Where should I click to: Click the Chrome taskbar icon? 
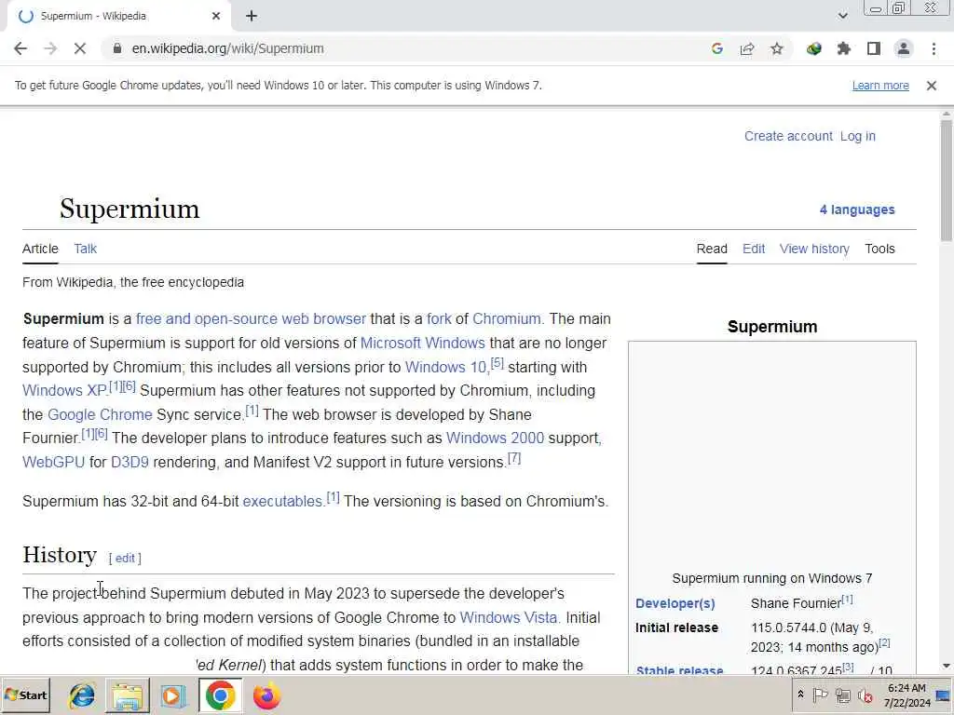[x=220, y=695]
